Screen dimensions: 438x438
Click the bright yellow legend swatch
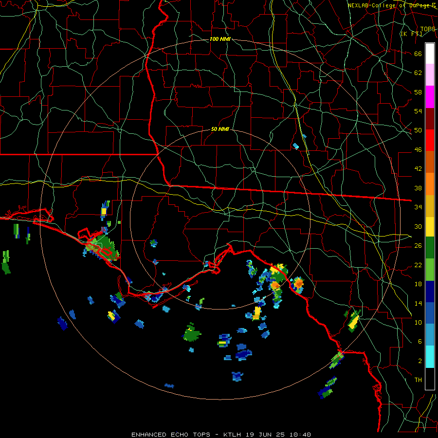(x=430, y=227)
